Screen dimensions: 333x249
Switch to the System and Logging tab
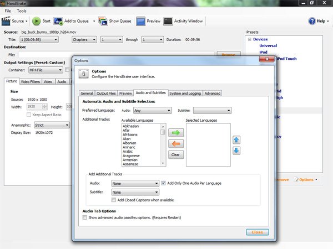pos(185,94)
